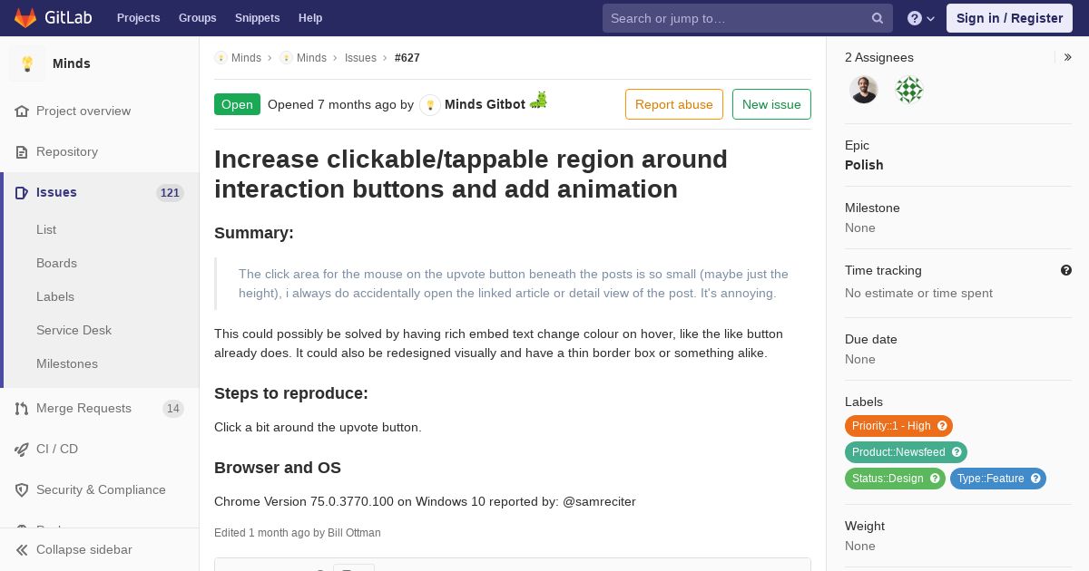The height and width of the screenshot is (571, 1089).
Task: Open the Help menu item
Action: (310, 18)
